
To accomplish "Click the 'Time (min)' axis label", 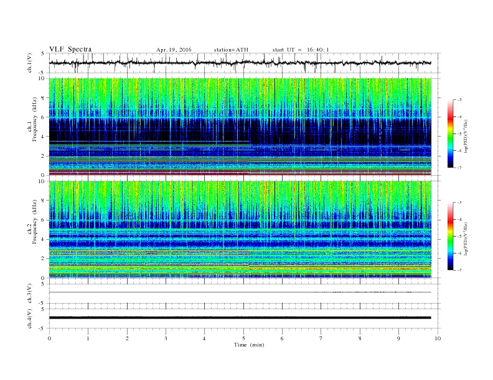I will click(x=249, y=345).
